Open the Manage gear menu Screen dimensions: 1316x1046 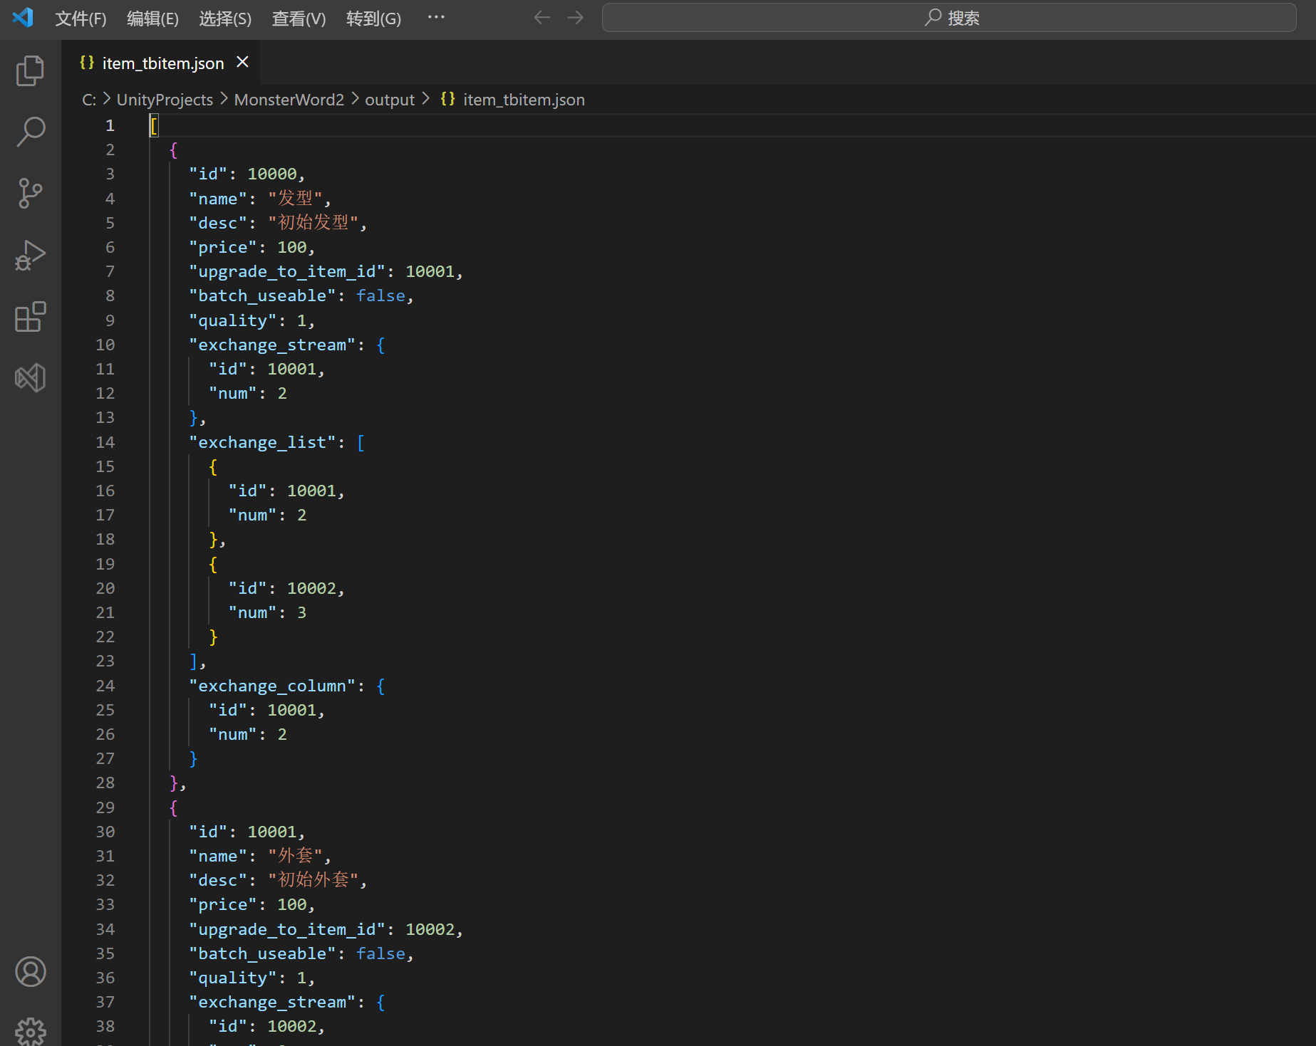(30, 1032)
